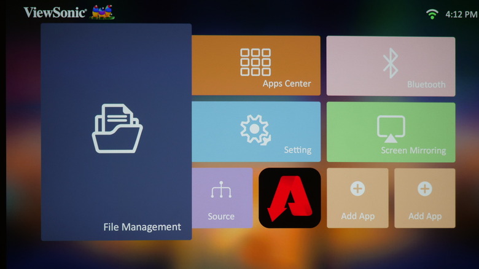Select the Source tile
The height and width of the screenshot is (269, 479).
coord(222,198)
